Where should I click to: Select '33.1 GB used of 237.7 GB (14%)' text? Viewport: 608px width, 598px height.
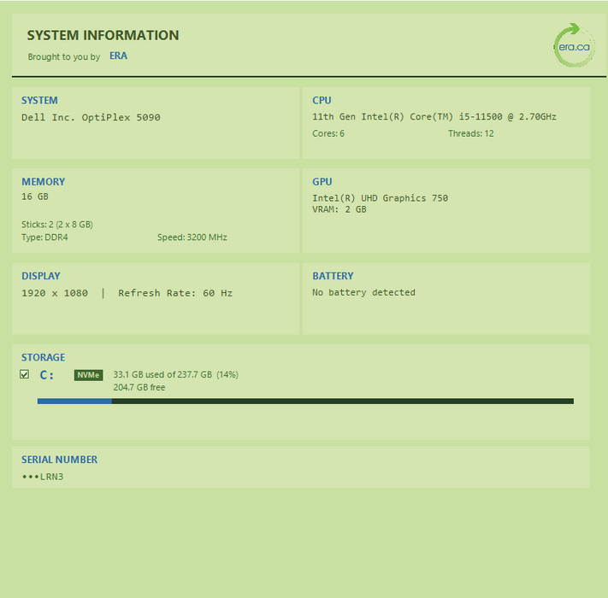coord(175,374)
